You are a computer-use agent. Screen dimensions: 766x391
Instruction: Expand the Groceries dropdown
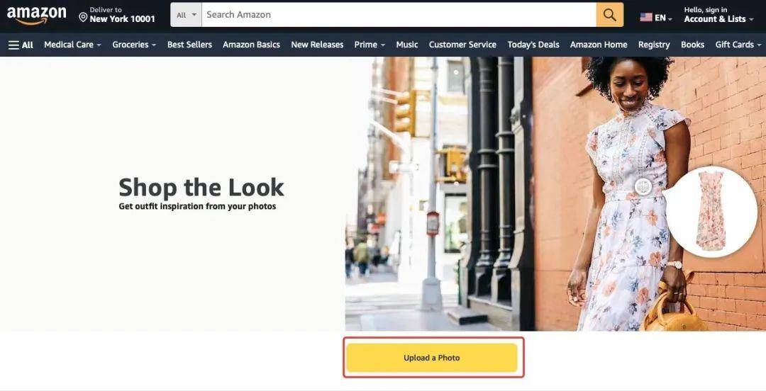tap(134, 45)
